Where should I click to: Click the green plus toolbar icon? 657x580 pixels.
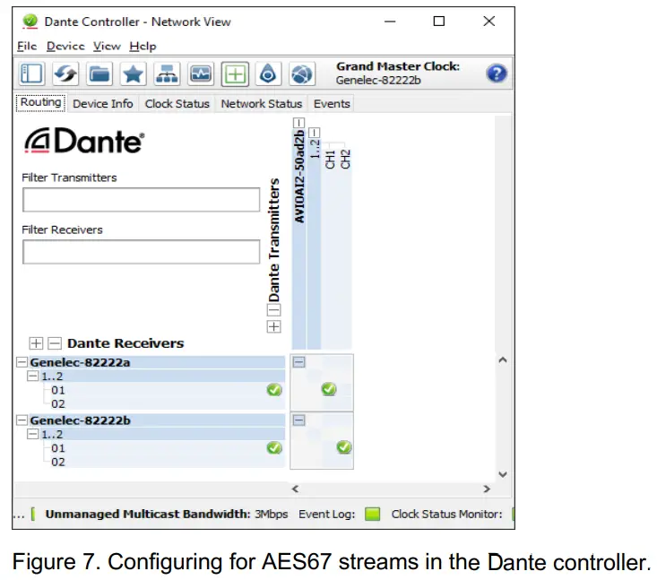[235, 74]
